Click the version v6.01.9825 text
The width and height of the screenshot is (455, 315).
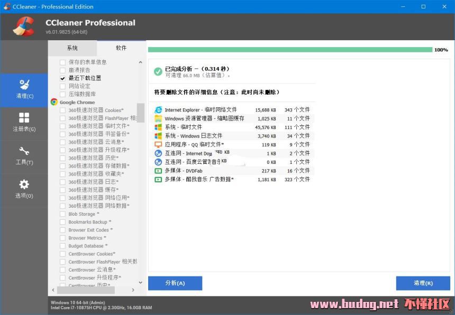coord(67,32)
